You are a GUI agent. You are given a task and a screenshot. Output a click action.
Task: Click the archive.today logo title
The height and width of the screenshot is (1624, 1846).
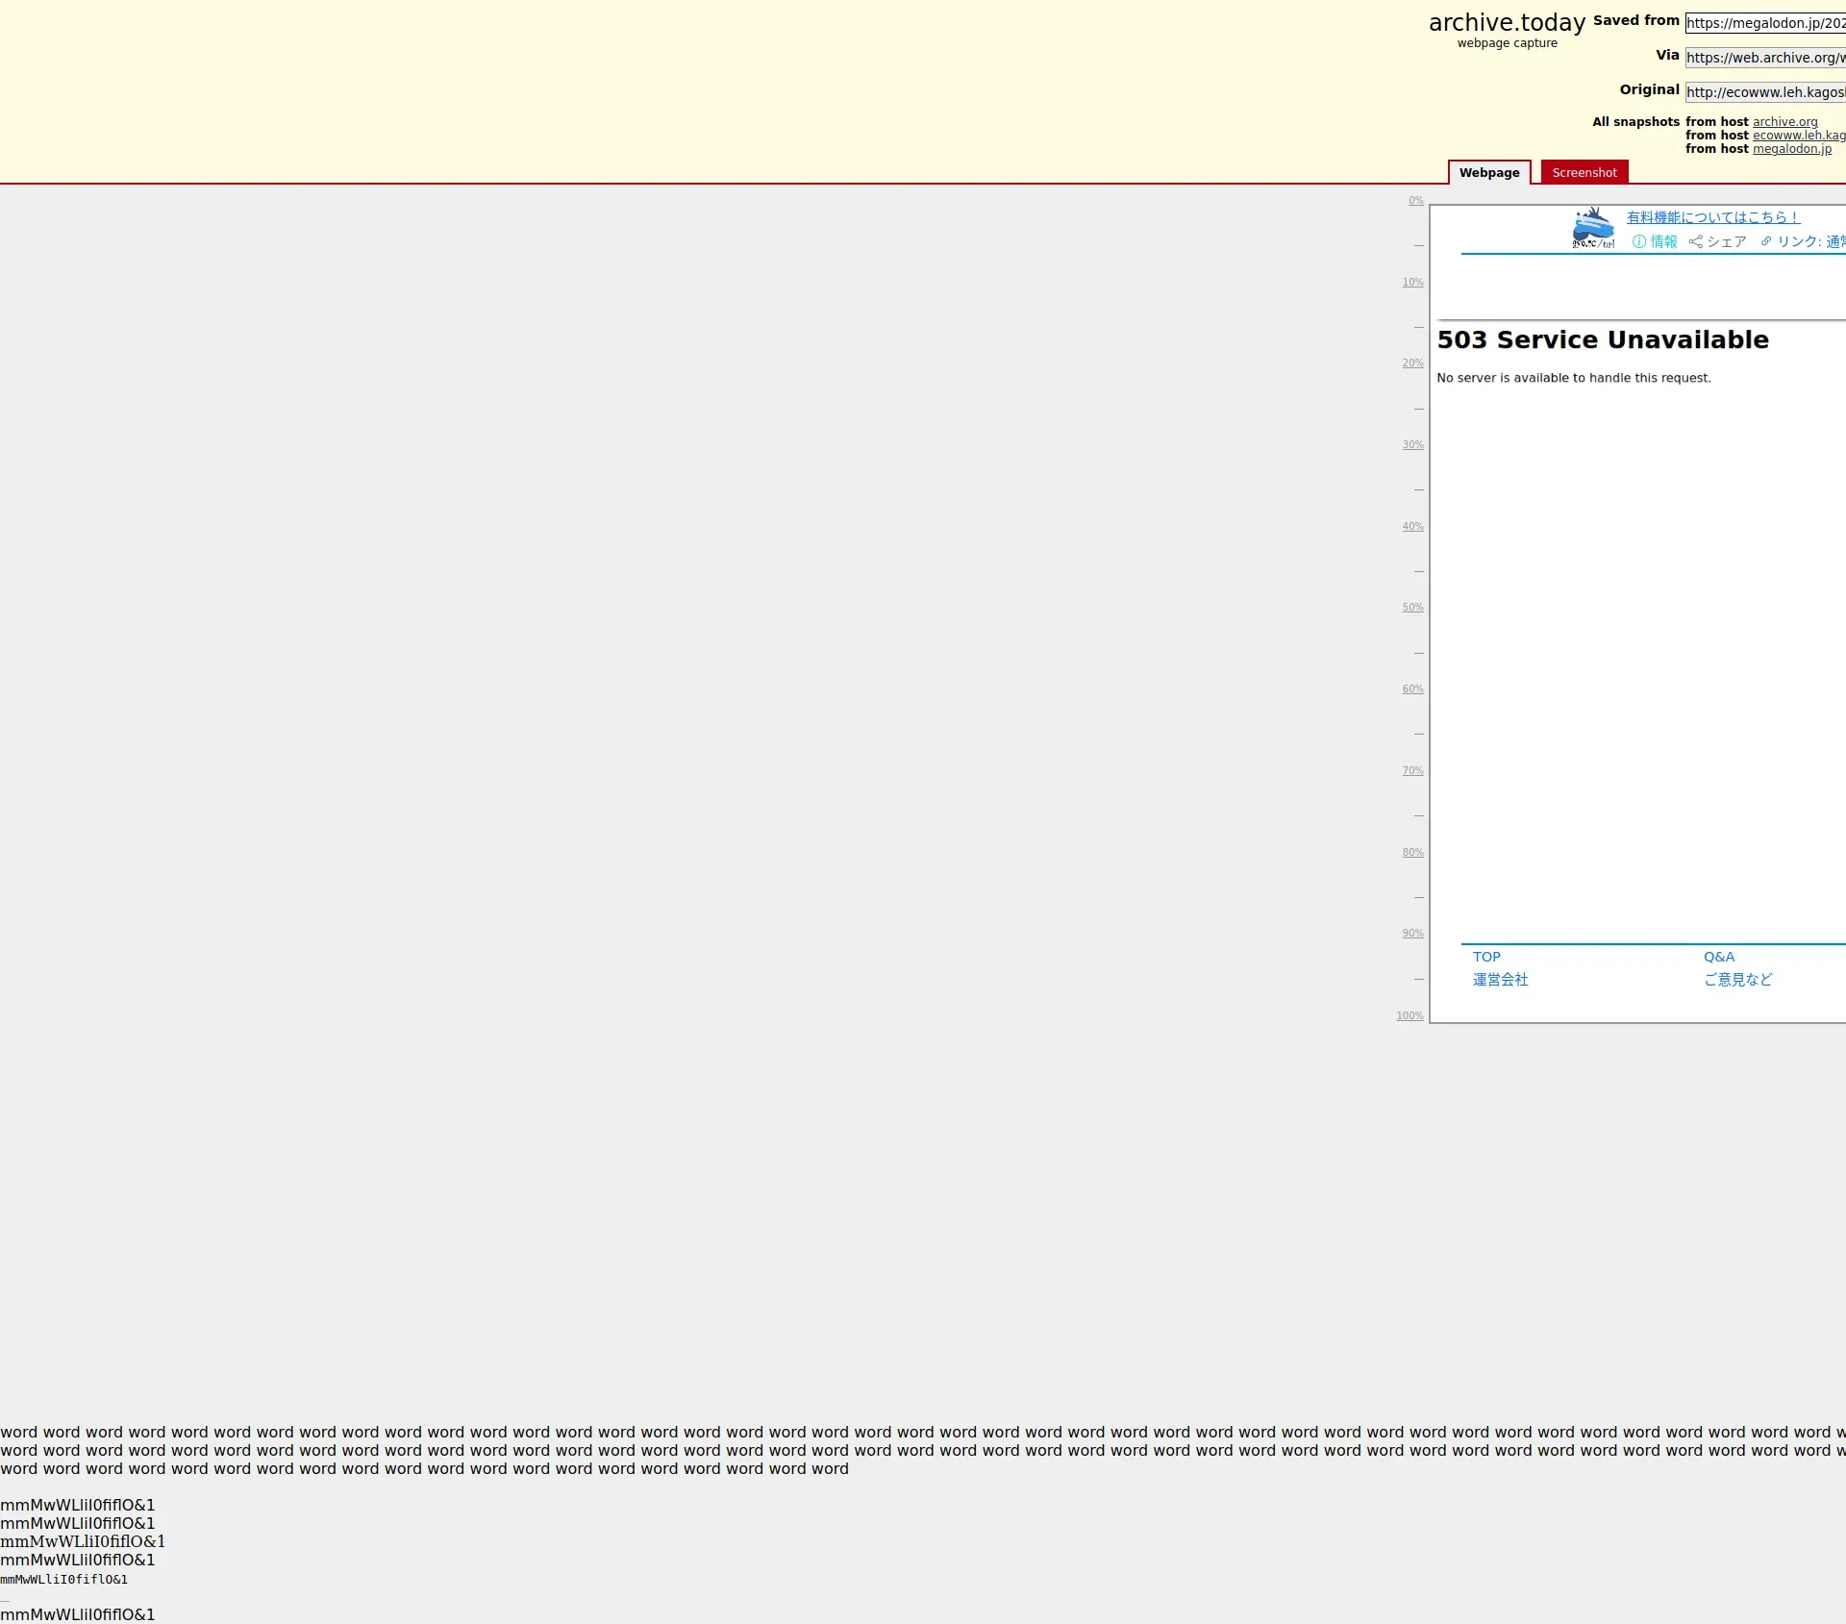click(1507, 23)
